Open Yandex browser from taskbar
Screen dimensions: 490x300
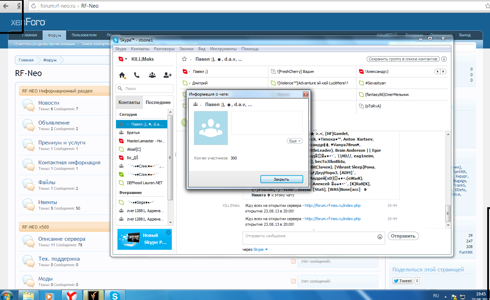click(x=72, y=295)
